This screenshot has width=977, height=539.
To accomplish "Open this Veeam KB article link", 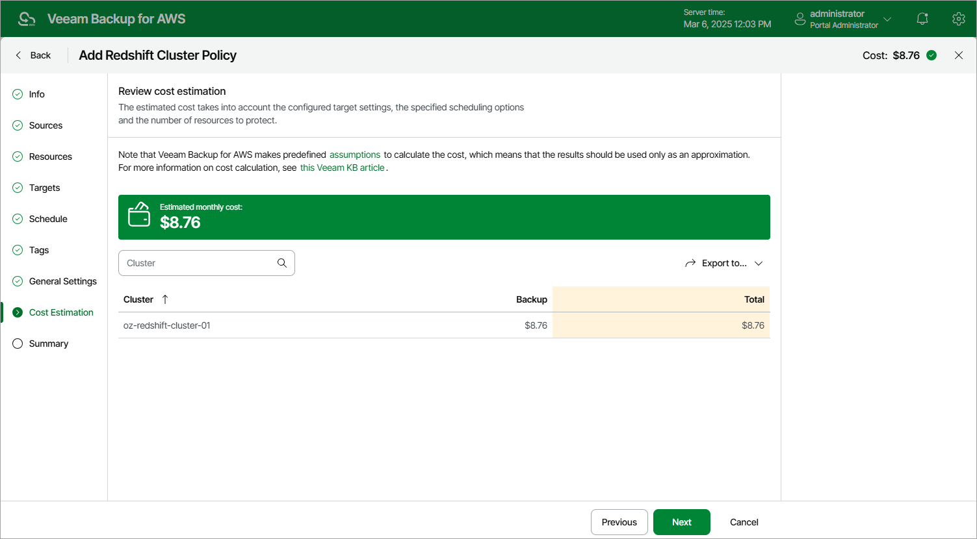I will (343, 168).
